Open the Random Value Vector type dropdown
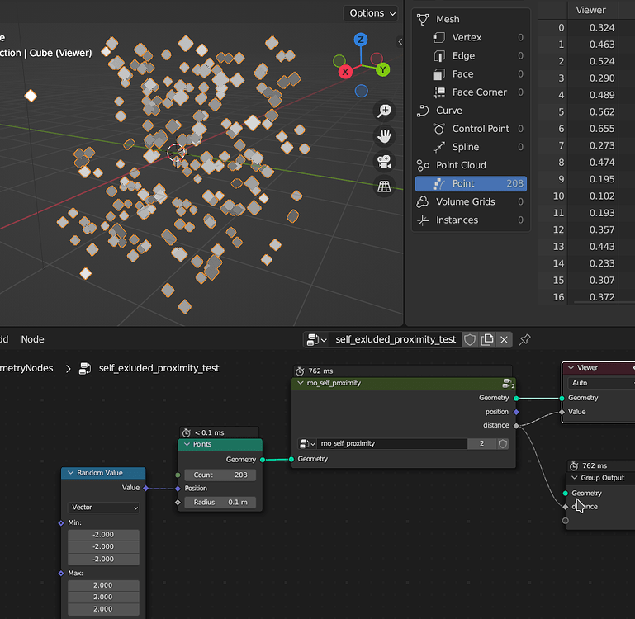Viewport: 635px width, 619px height. [x=103, y=508]
